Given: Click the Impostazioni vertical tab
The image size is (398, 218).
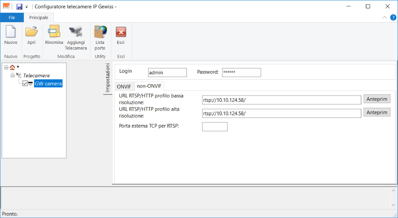Looking at the screenshot, I should 108,78.
